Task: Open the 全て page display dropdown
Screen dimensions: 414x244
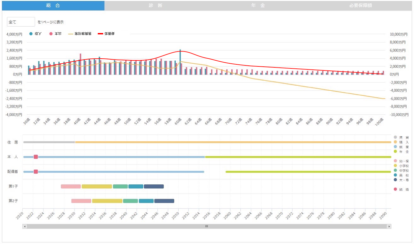Action: pyautogui.click(x=21, y=22)
